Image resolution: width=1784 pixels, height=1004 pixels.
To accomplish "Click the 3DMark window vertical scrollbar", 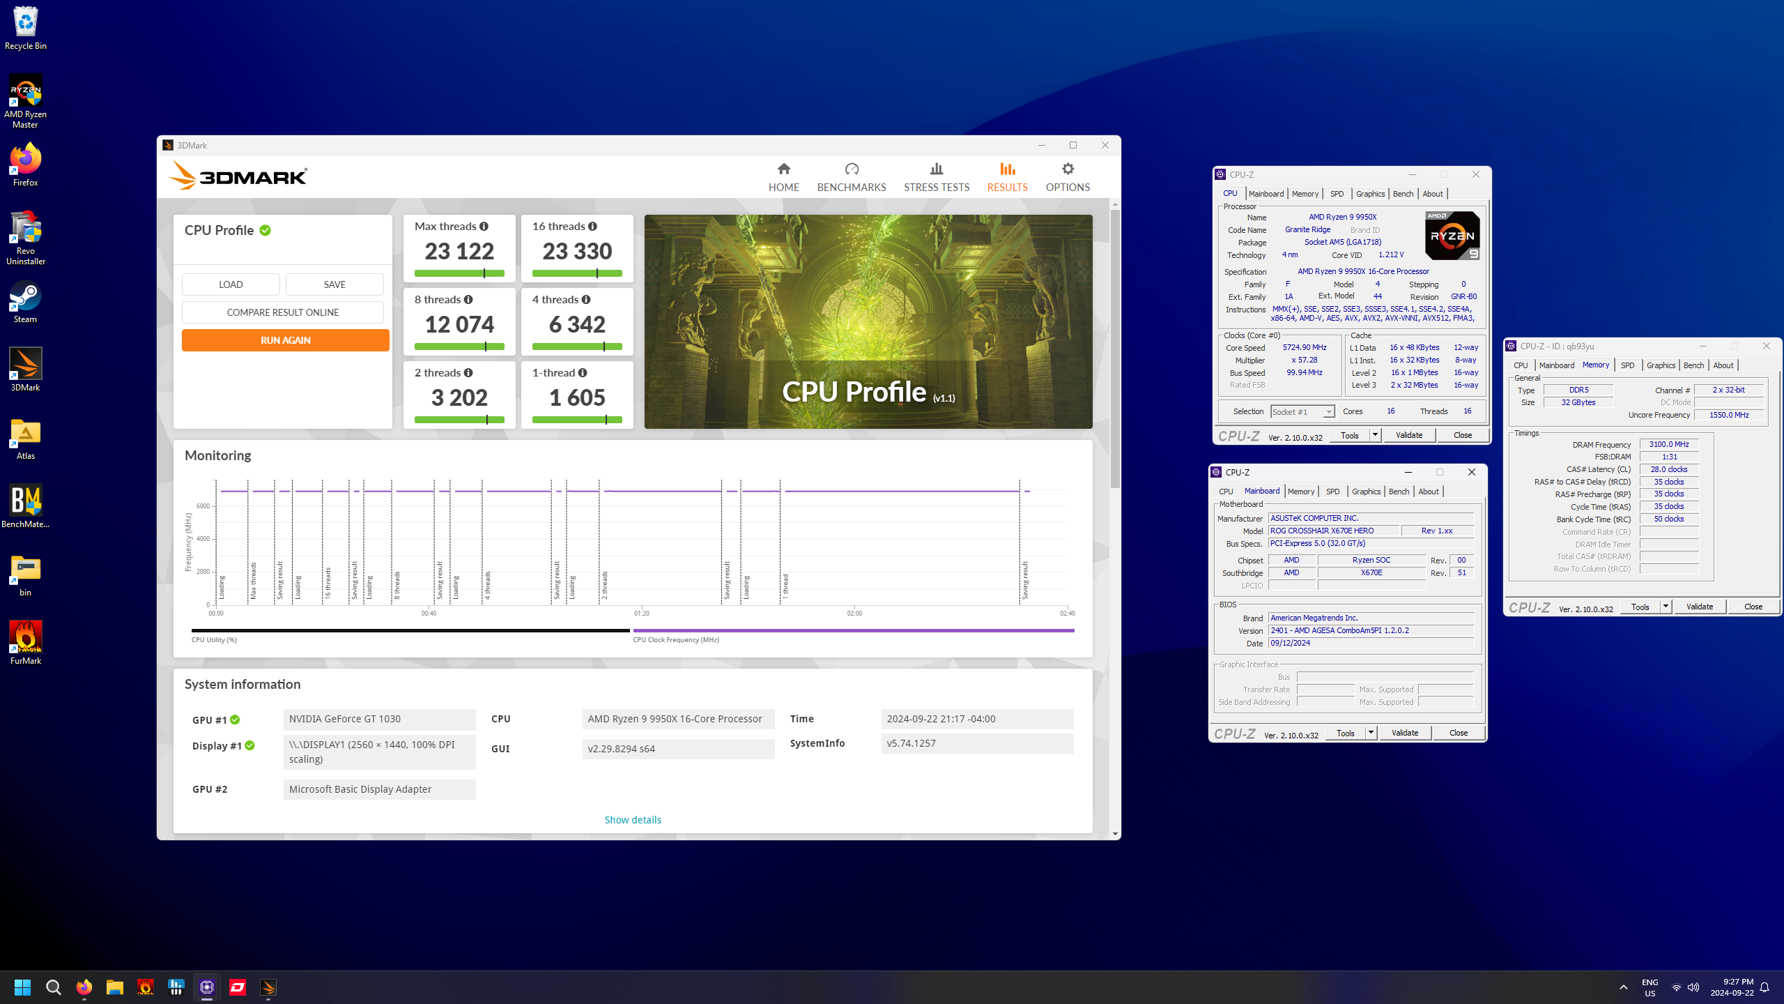I will click(1116, 349).
